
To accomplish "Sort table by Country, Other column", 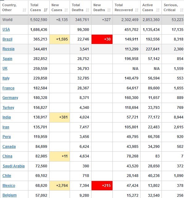I will [24, 10].
